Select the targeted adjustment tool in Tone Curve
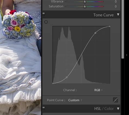 [x=46, y=22]
